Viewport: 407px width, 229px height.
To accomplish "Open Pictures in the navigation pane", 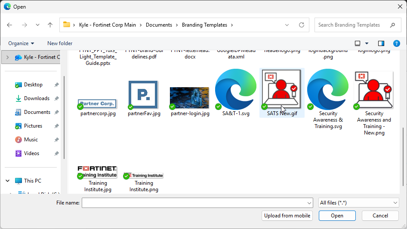I will coord(33,126).
